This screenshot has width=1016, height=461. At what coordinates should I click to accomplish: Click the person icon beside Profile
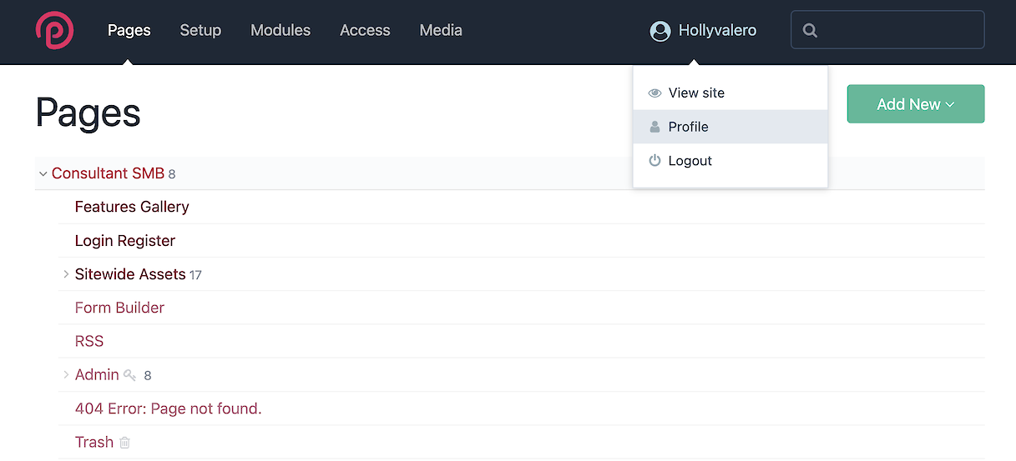tap(655, 127)
